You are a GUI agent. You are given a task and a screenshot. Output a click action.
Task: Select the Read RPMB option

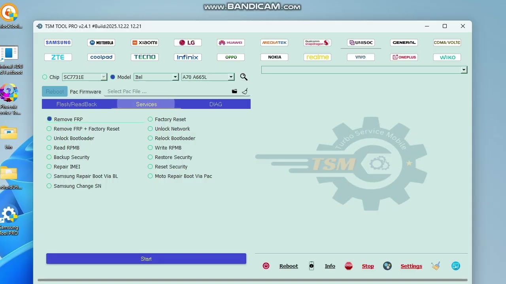tap(63, 148)
